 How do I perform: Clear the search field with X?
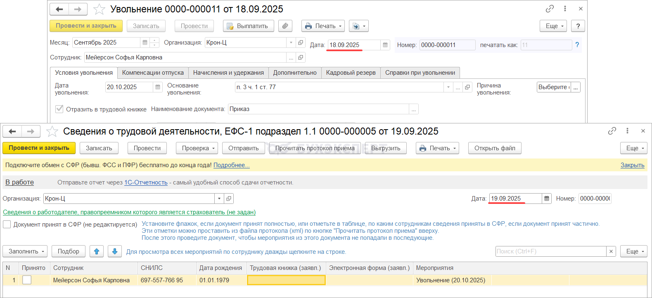click(611, 251)
